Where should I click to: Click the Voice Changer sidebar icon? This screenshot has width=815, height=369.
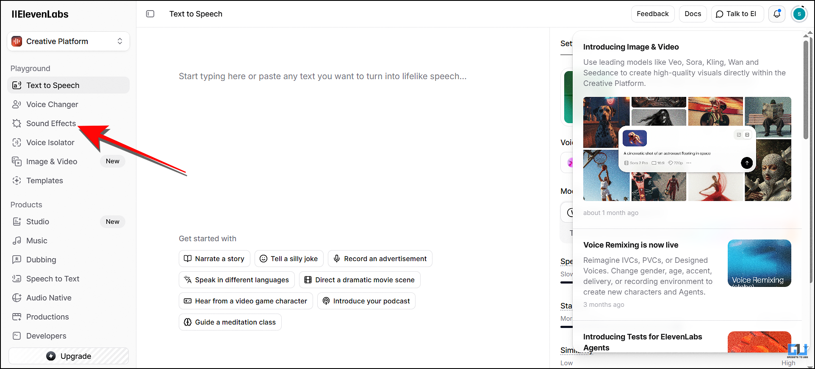click(x=17, y=105)
